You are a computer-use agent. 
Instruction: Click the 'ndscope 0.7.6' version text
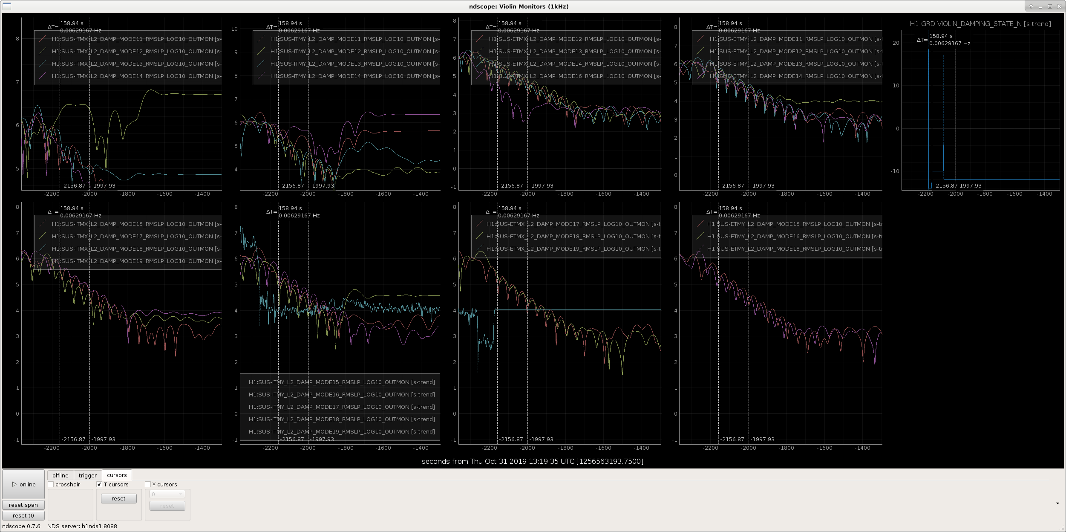pos(21,526)
